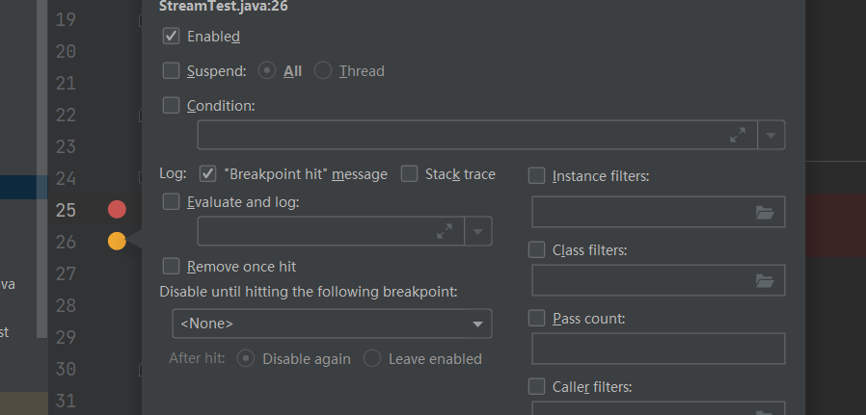
Task: Toggle the Condition checkbox
Action: 172,105
